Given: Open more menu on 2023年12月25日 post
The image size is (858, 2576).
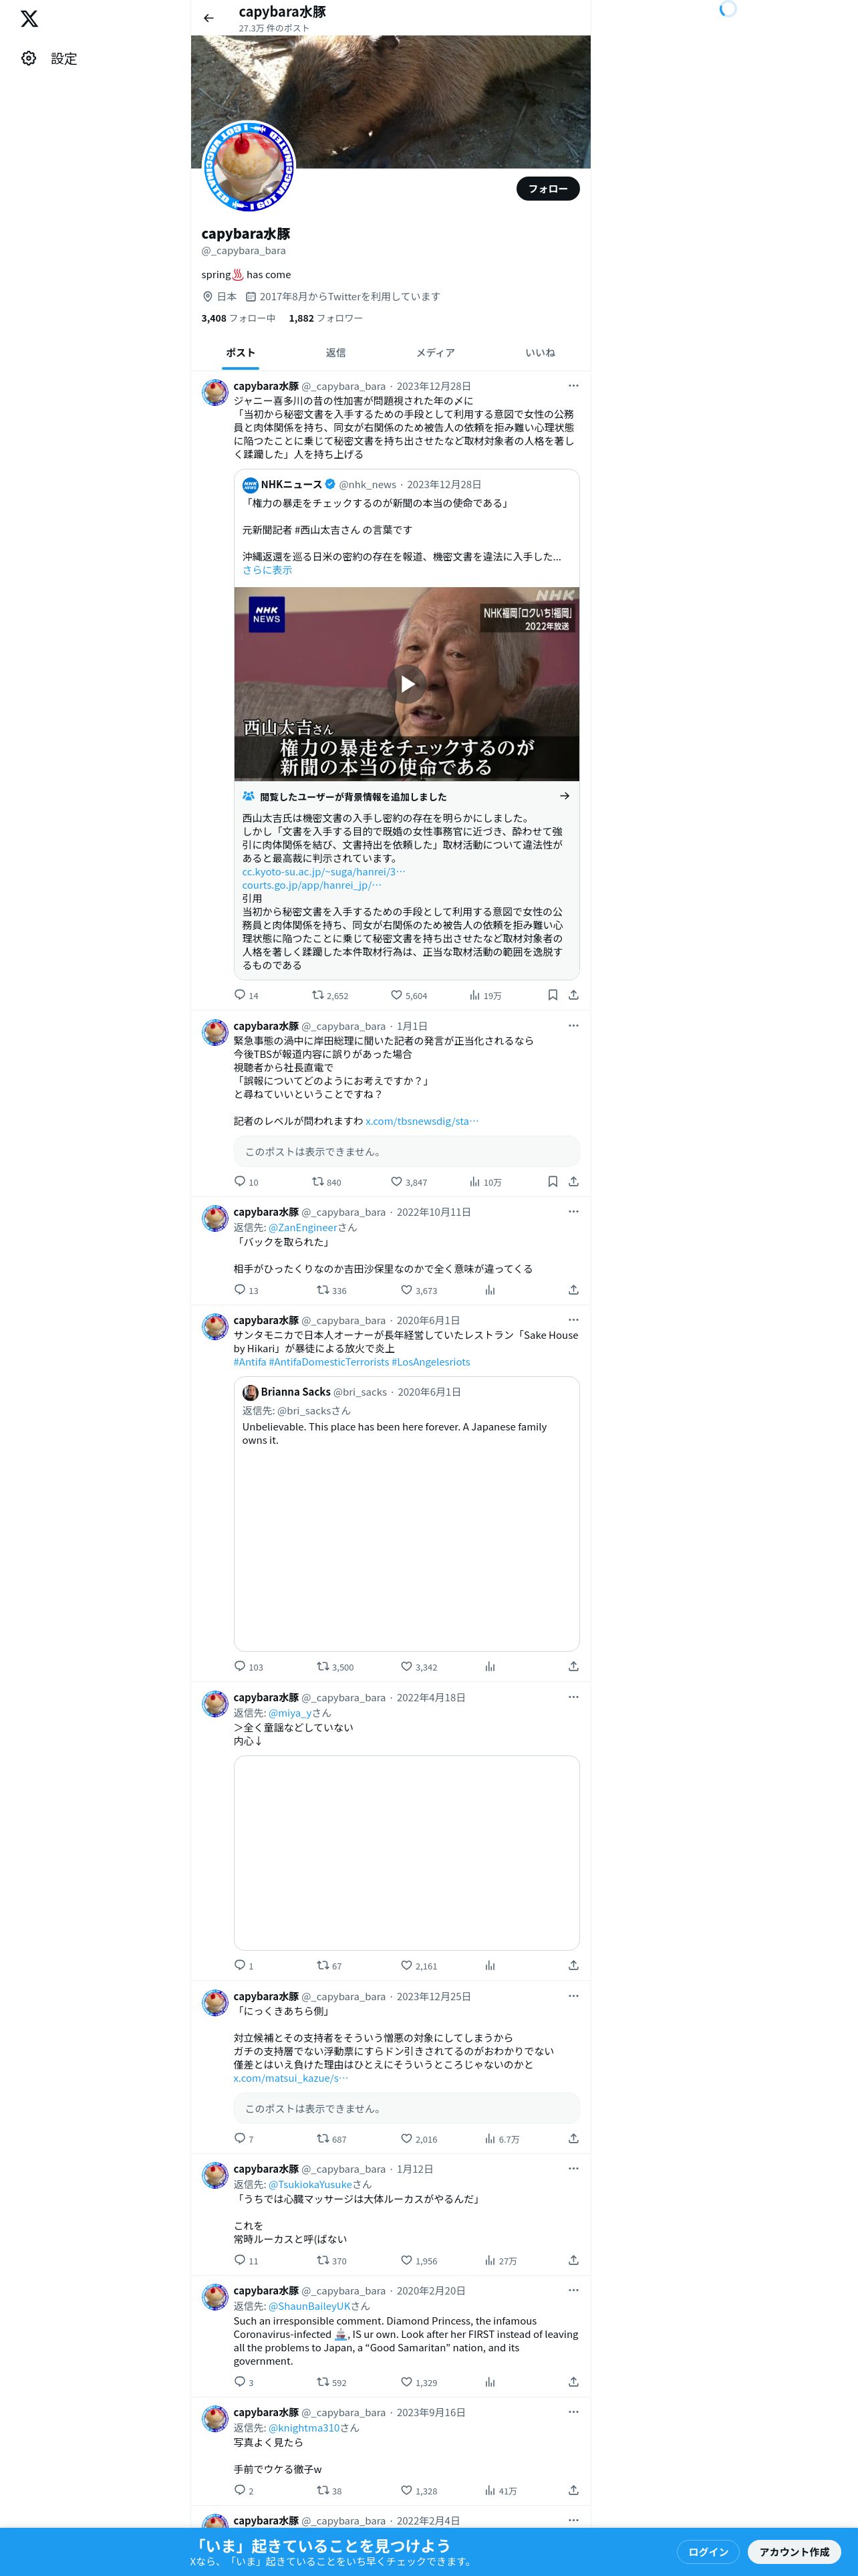Looking at the screenshot, I should click(x=573, y=1995).
